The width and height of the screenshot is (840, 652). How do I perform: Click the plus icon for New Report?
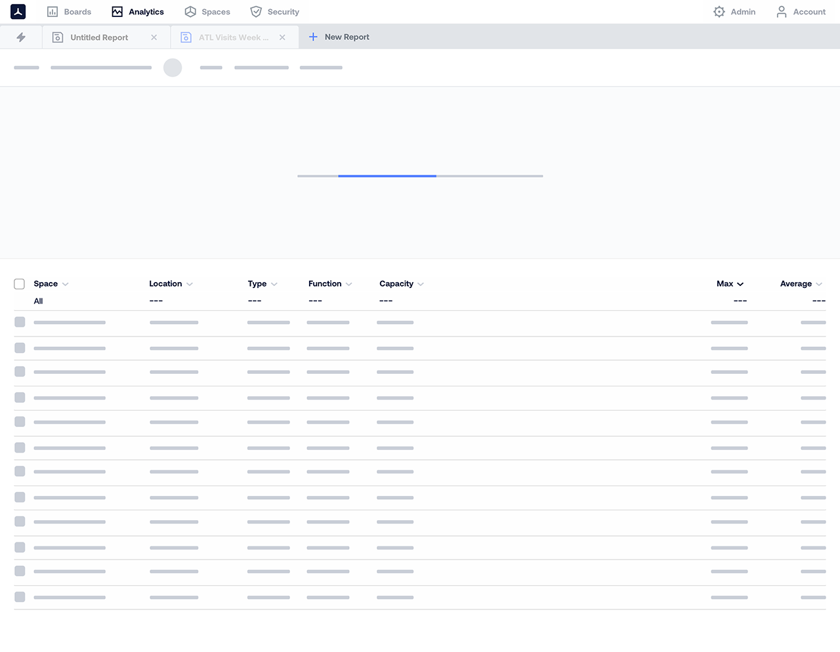(313, 37)
